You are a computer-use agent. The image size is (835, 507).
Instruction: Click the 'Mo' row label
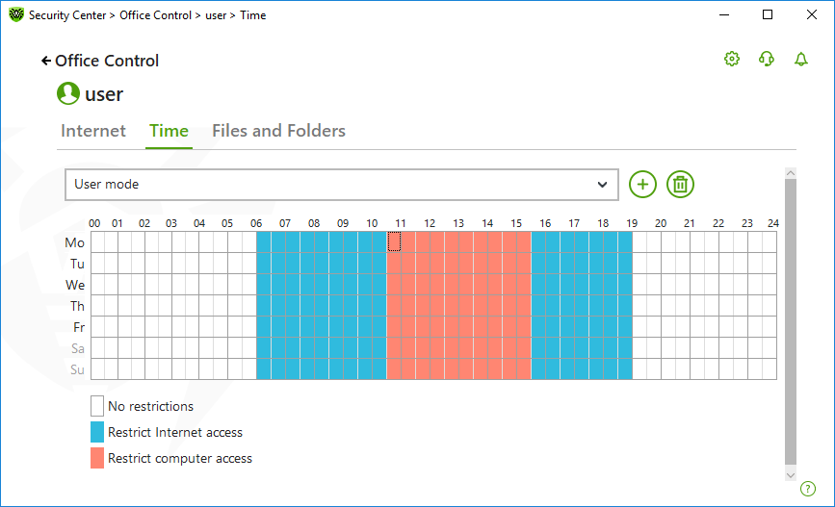(x=74, y=242)
